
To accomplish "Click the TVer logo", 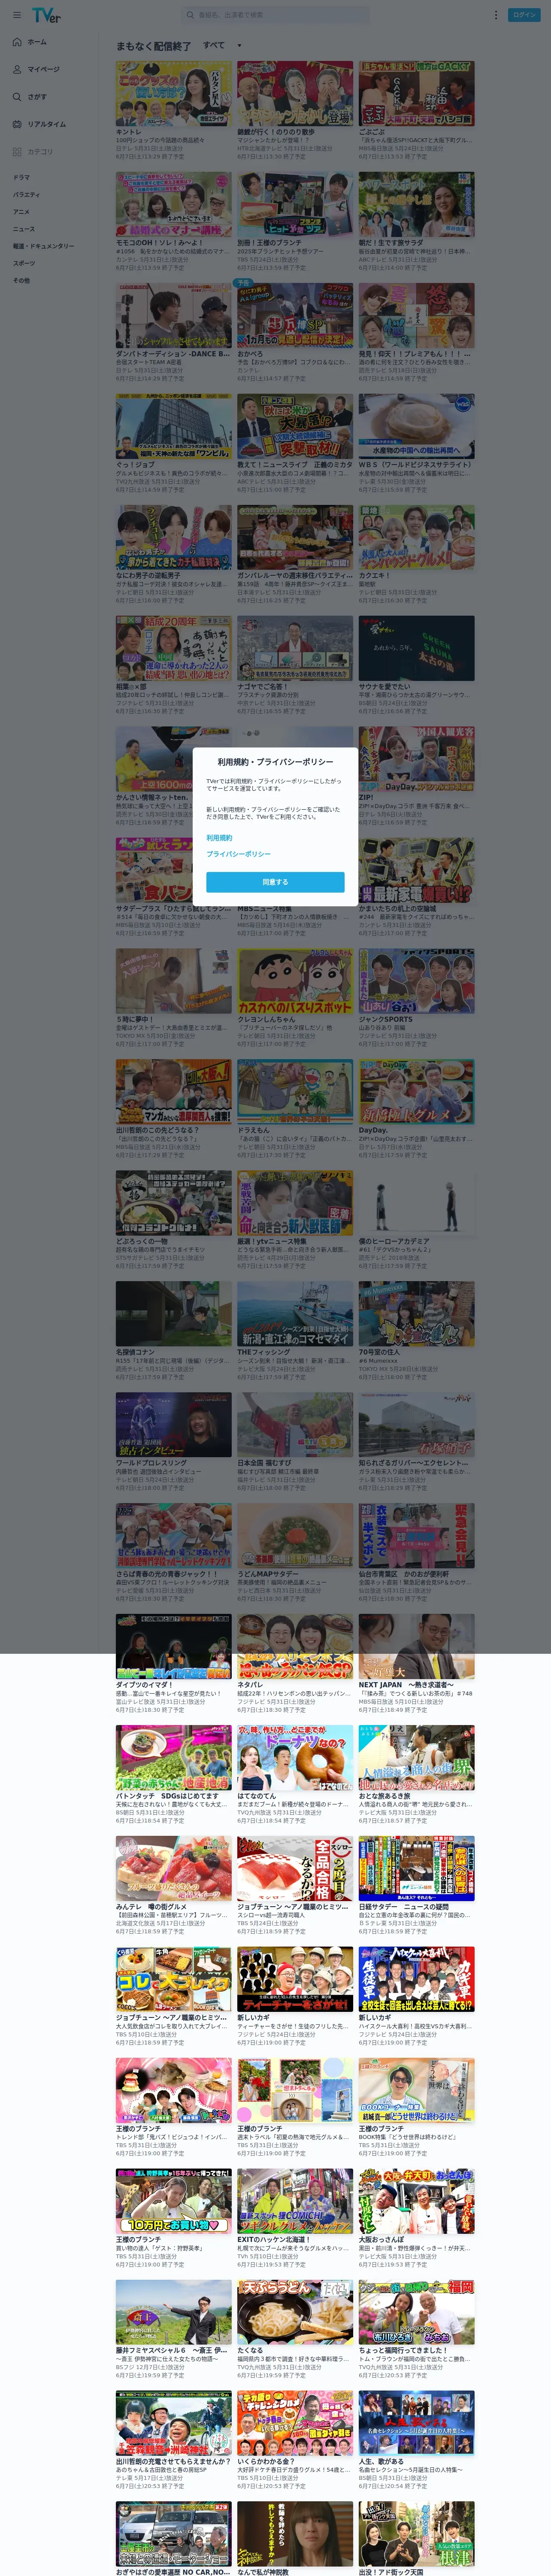I will click(x=46, y=15).
